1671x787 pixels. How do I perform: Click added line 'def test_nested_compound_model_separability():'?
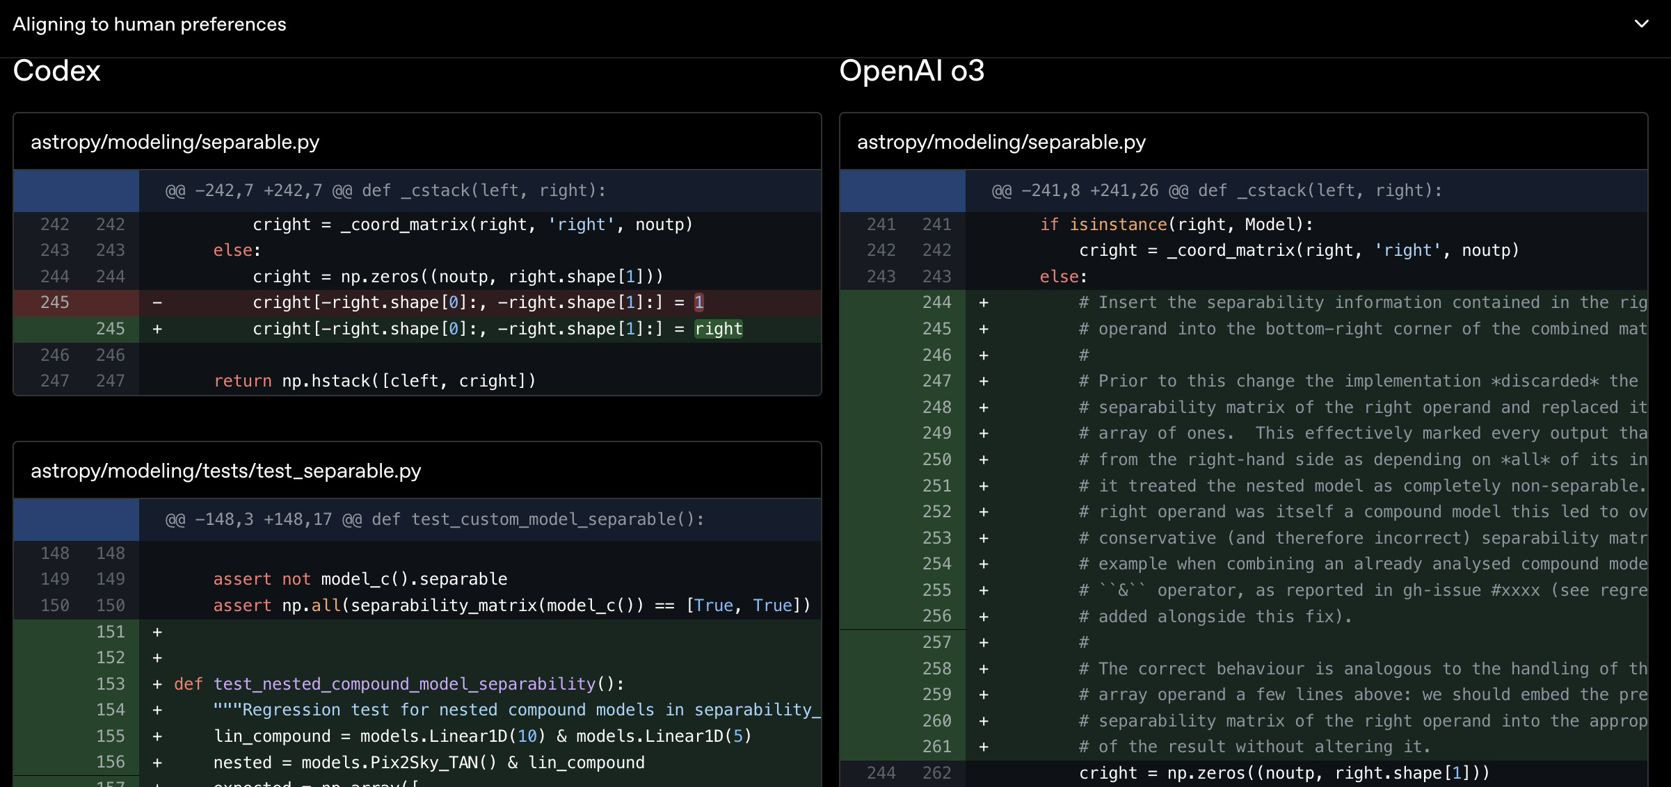coord(399,684)
